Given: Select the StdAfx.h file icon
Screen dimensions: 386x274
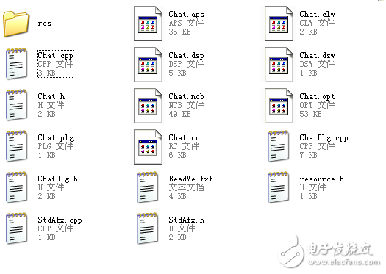Looking at the screenshot, I should pyautogui.click(x=148, y=228).
